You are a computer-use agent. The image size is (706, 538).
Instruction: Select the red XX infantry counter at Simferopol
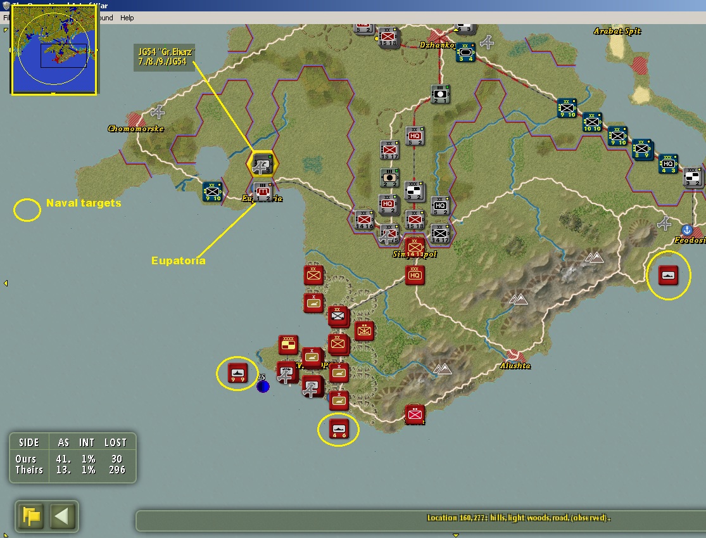pos(415,247)
